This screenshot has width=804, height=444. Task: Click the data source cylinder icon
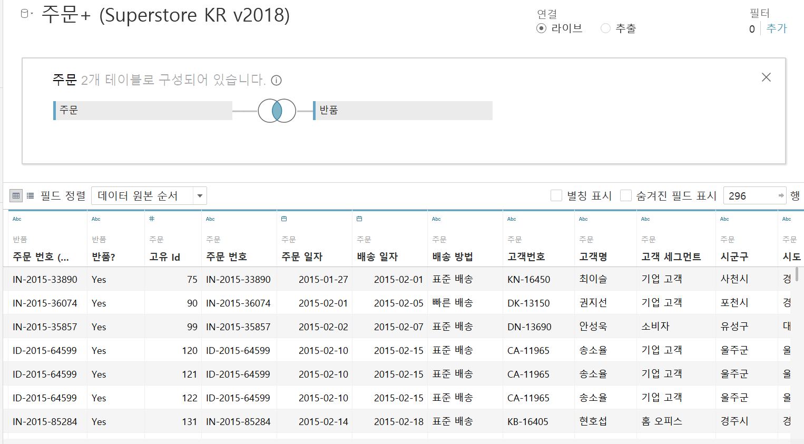coord(24,14)
